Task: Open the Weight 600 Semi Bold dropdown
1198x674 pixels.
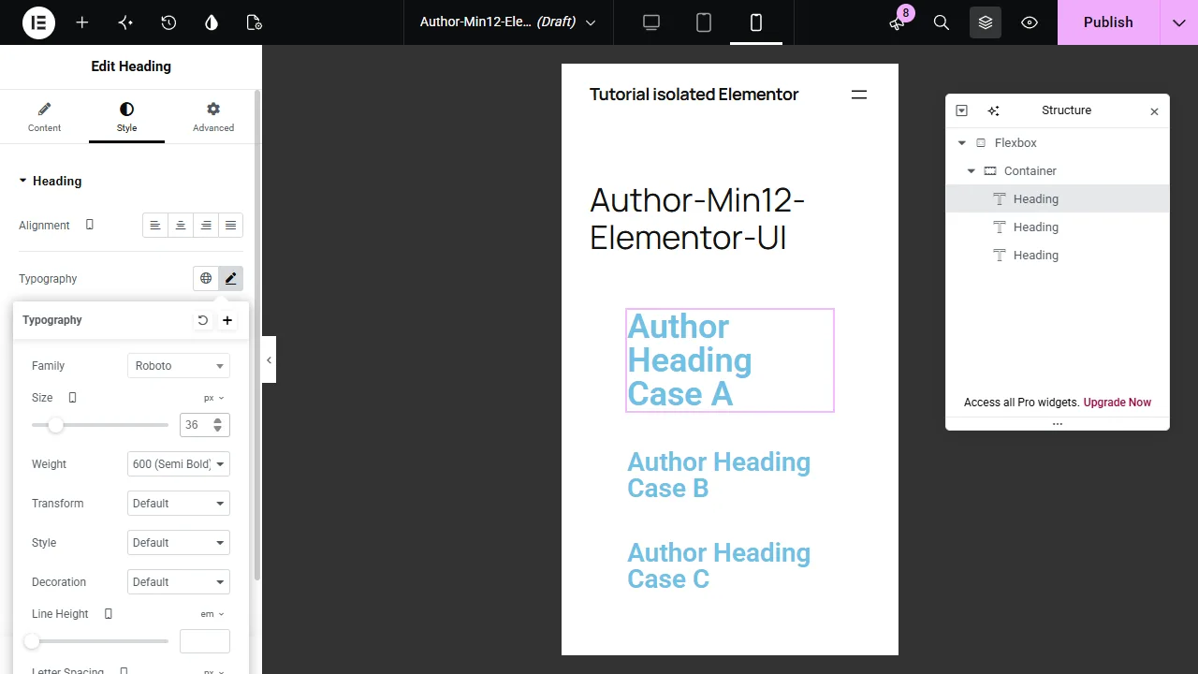Action: (179, 464)
